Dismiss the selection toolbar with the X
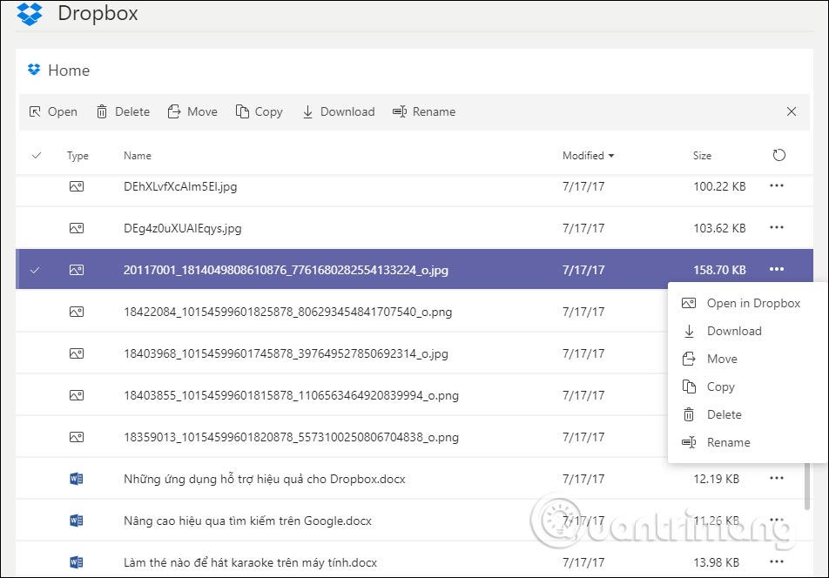Viewport: 829px width, 578px height. [x=791, y=111]
